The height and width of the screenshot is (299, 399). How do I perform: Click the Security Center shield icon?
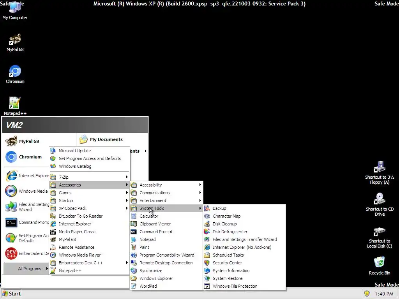207,263
